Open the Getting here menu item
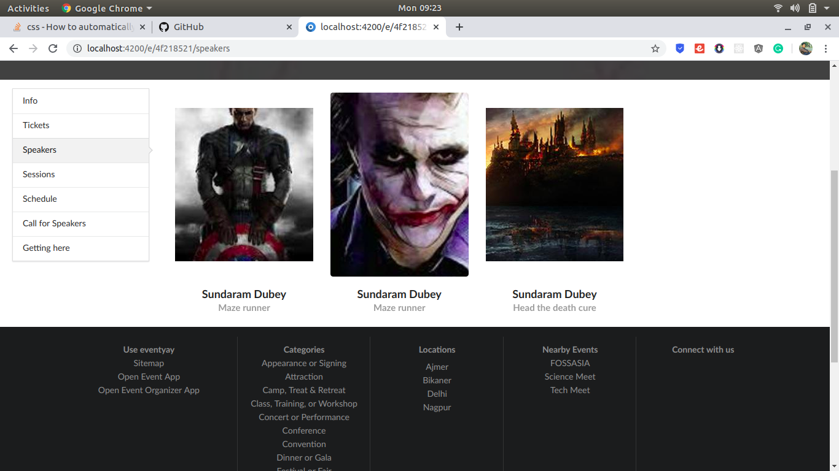The image size is (839, 471). point(80,248)
